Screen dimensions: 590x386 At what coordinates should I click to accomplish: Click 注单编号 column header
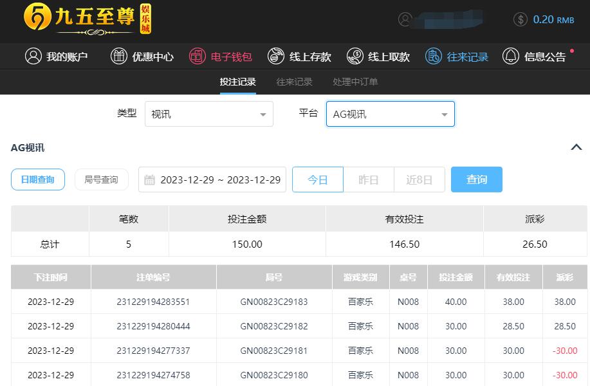[153, 277]
